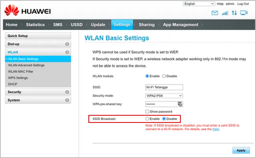Click the System section header
The height and width of the screenshot is (158, 256).
(x=38, y=100)
